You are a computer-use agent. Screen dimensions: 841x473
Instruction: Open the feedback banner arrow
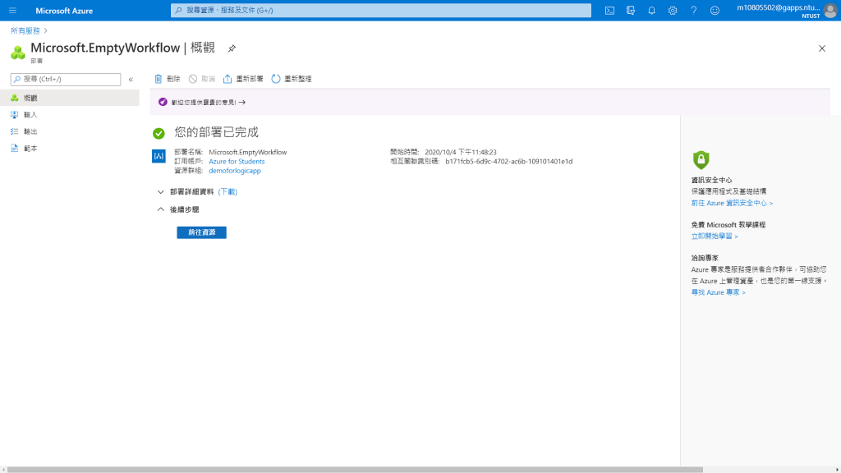(x=242, y=102)
